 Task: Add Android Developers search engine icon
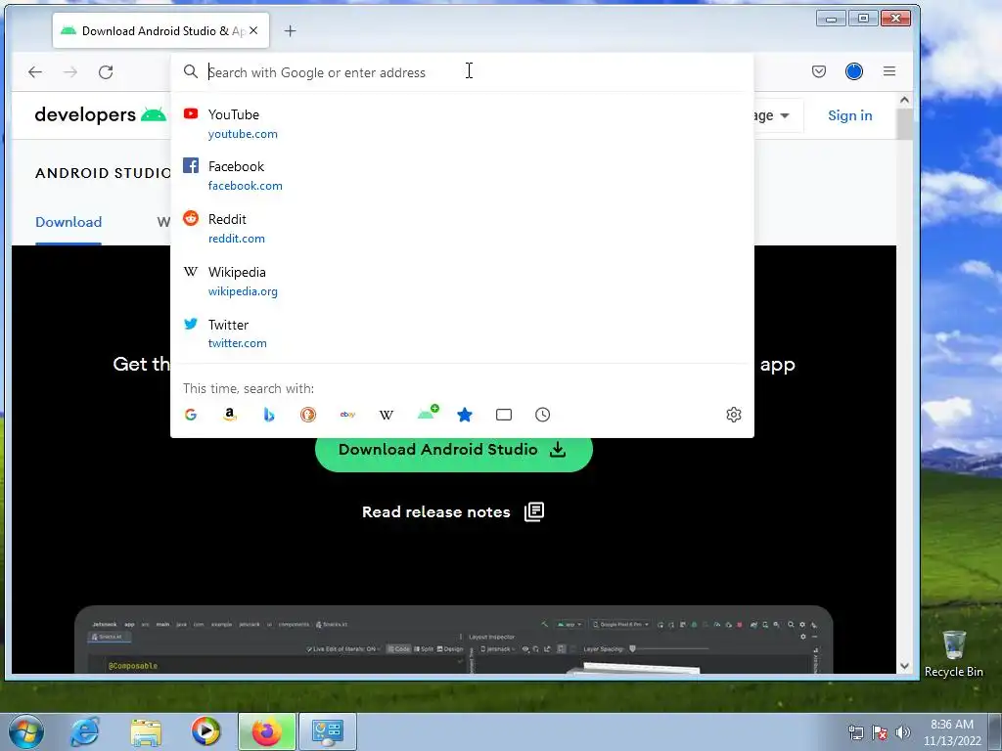428,414
